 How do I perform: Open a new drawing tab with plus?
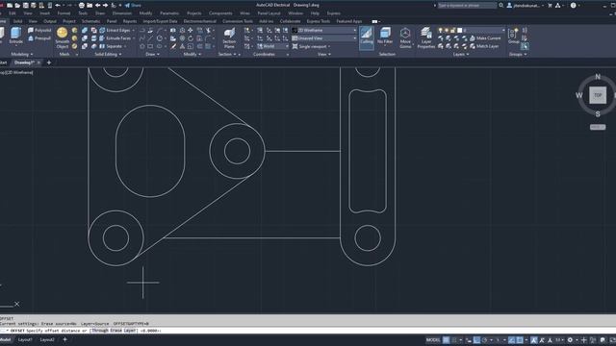tap(49, 62)
